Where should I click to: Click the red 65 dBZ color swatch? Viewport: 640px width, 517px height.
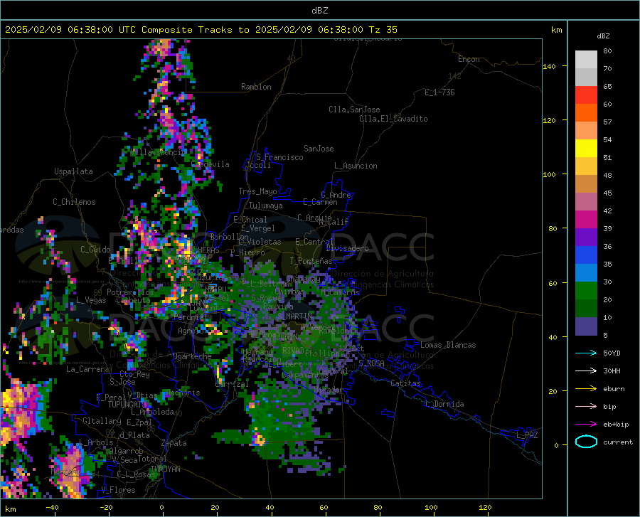click(x=586, y=95)
